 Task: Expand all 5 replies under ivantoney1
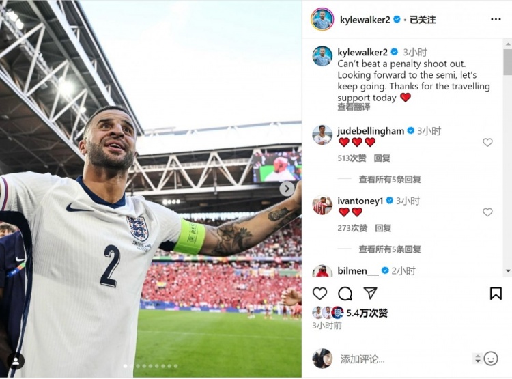390,249
